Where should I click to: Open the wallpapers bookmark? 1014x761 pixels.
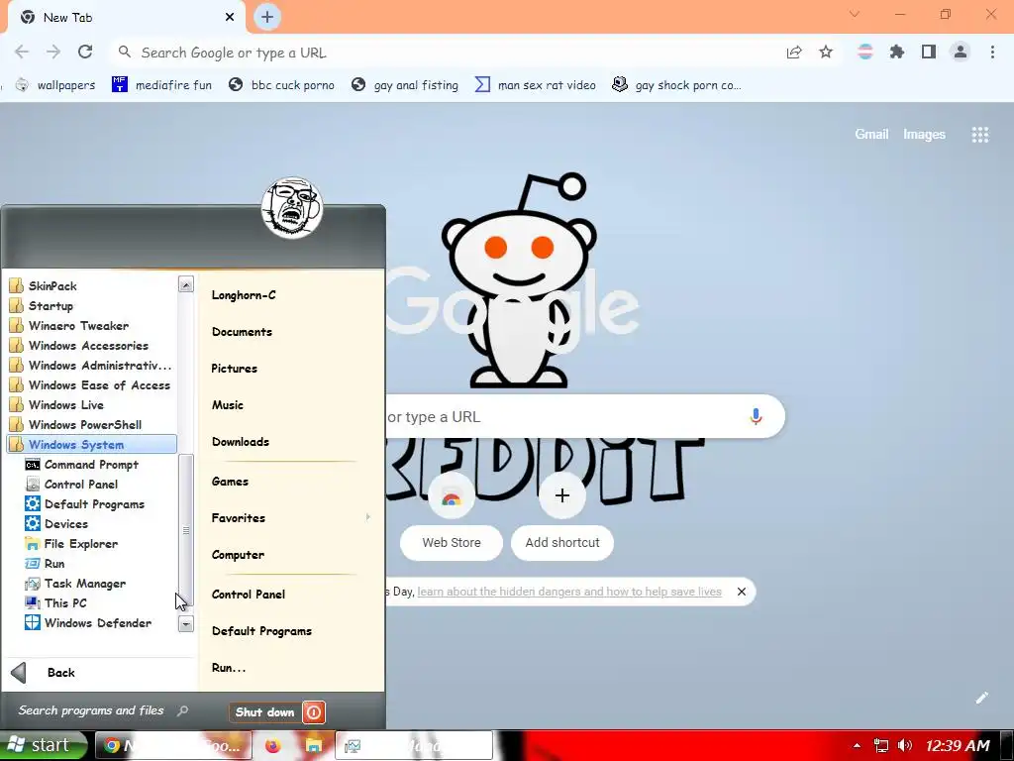55,85
